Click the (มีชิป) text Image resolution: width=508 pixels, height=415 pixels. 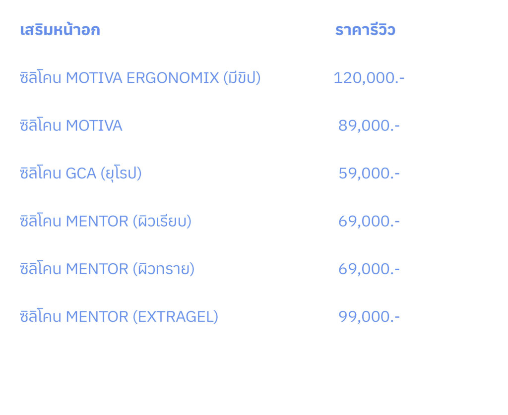click(242, 78)
